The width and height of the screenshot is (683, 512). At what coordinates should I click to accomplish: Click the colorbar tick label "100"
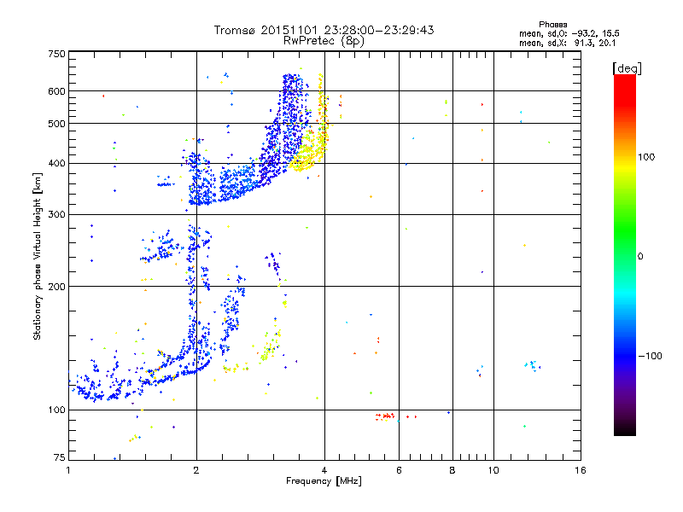pos(646,157)
